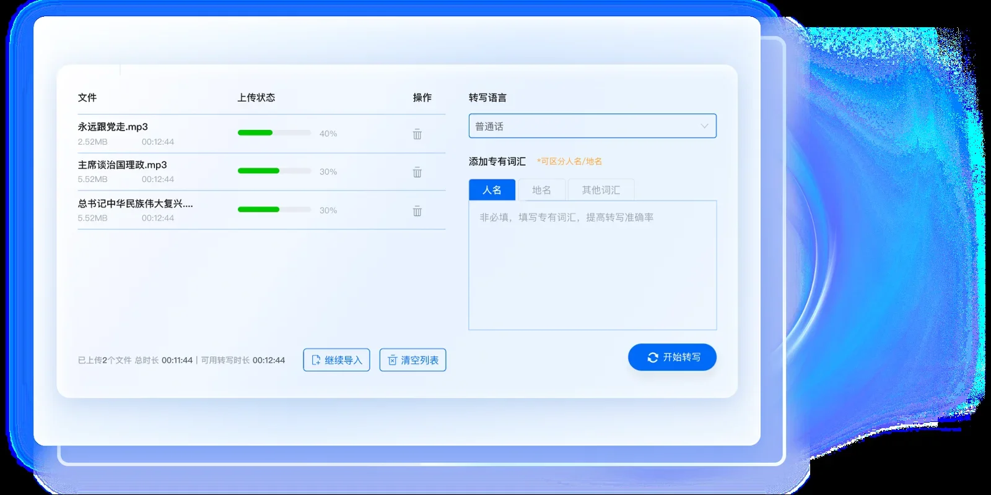Click the 已上传2个文件 status text
This screenshot has width=991, height=495.
pyautogui.click(x=105, y=360)
